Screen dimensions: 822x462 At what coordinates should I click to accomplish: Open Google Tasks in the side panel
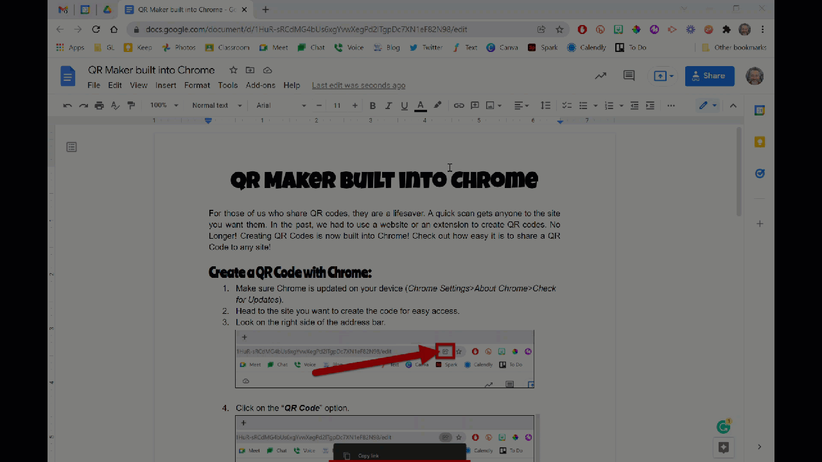pyautogui.click(x=760, y=173)
